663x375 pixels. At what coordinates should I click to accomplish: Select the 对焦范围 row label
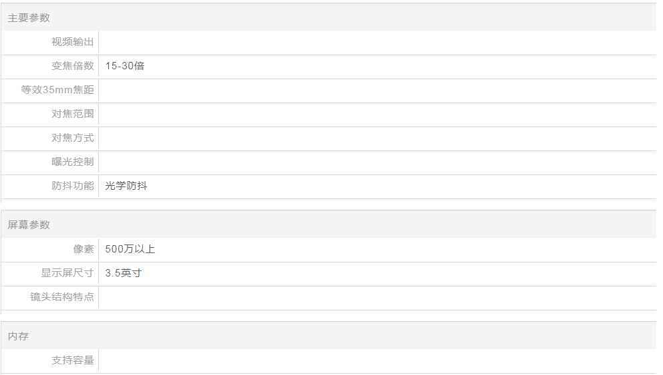pyautogui.click(x=73, y=114)
